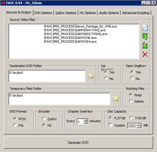Screen dimensions: 157x152
Task: Increase custom capacity MB value
Action: pyautogui.click(x=139, y=125)
